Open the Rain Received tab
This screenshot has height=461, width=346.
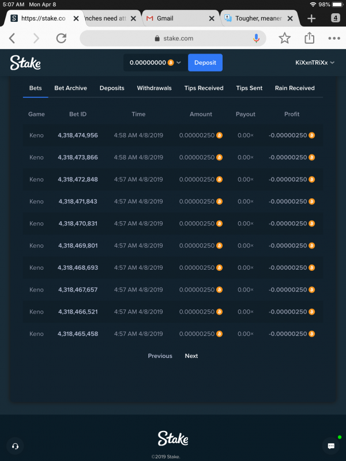[x=295, y=88]
